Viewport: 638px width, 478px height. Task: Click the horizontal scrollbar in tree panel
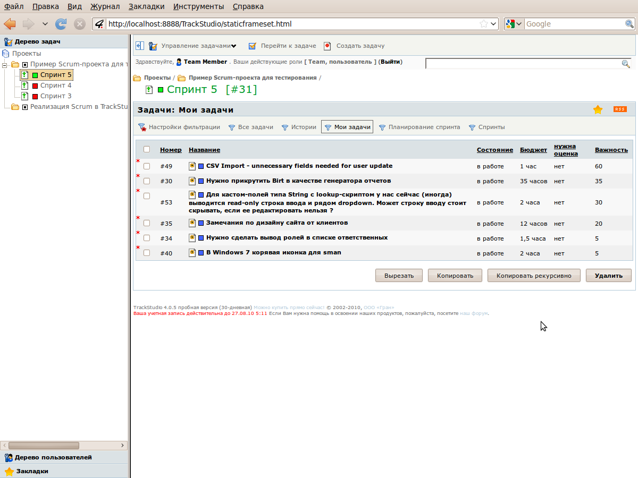(x=44, y=446)
